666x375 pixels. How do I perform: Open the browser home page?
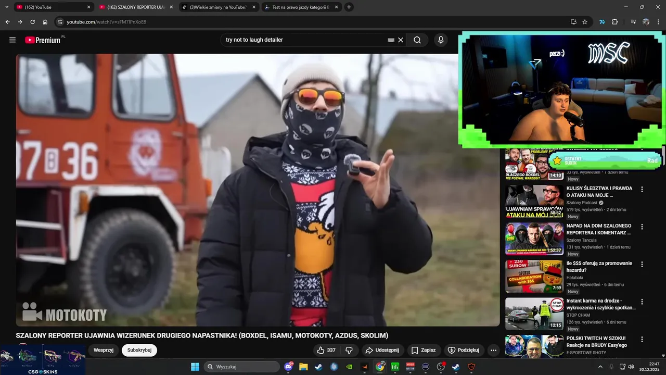45,22
